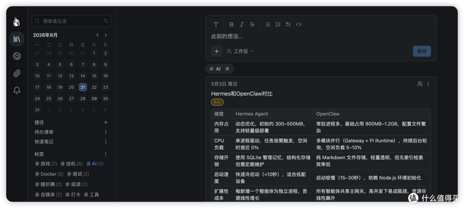Click the 保存 button

(x=422, y=51)
